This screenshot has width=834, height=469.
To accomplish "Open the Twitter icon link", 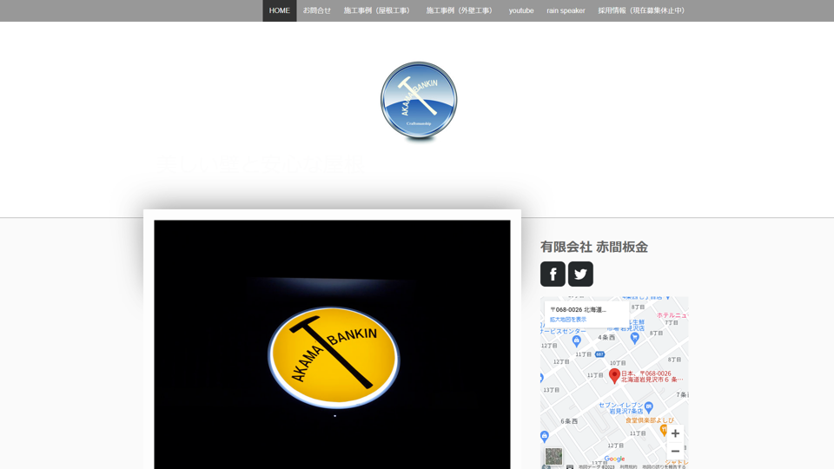I will click(x=580, y=274).
